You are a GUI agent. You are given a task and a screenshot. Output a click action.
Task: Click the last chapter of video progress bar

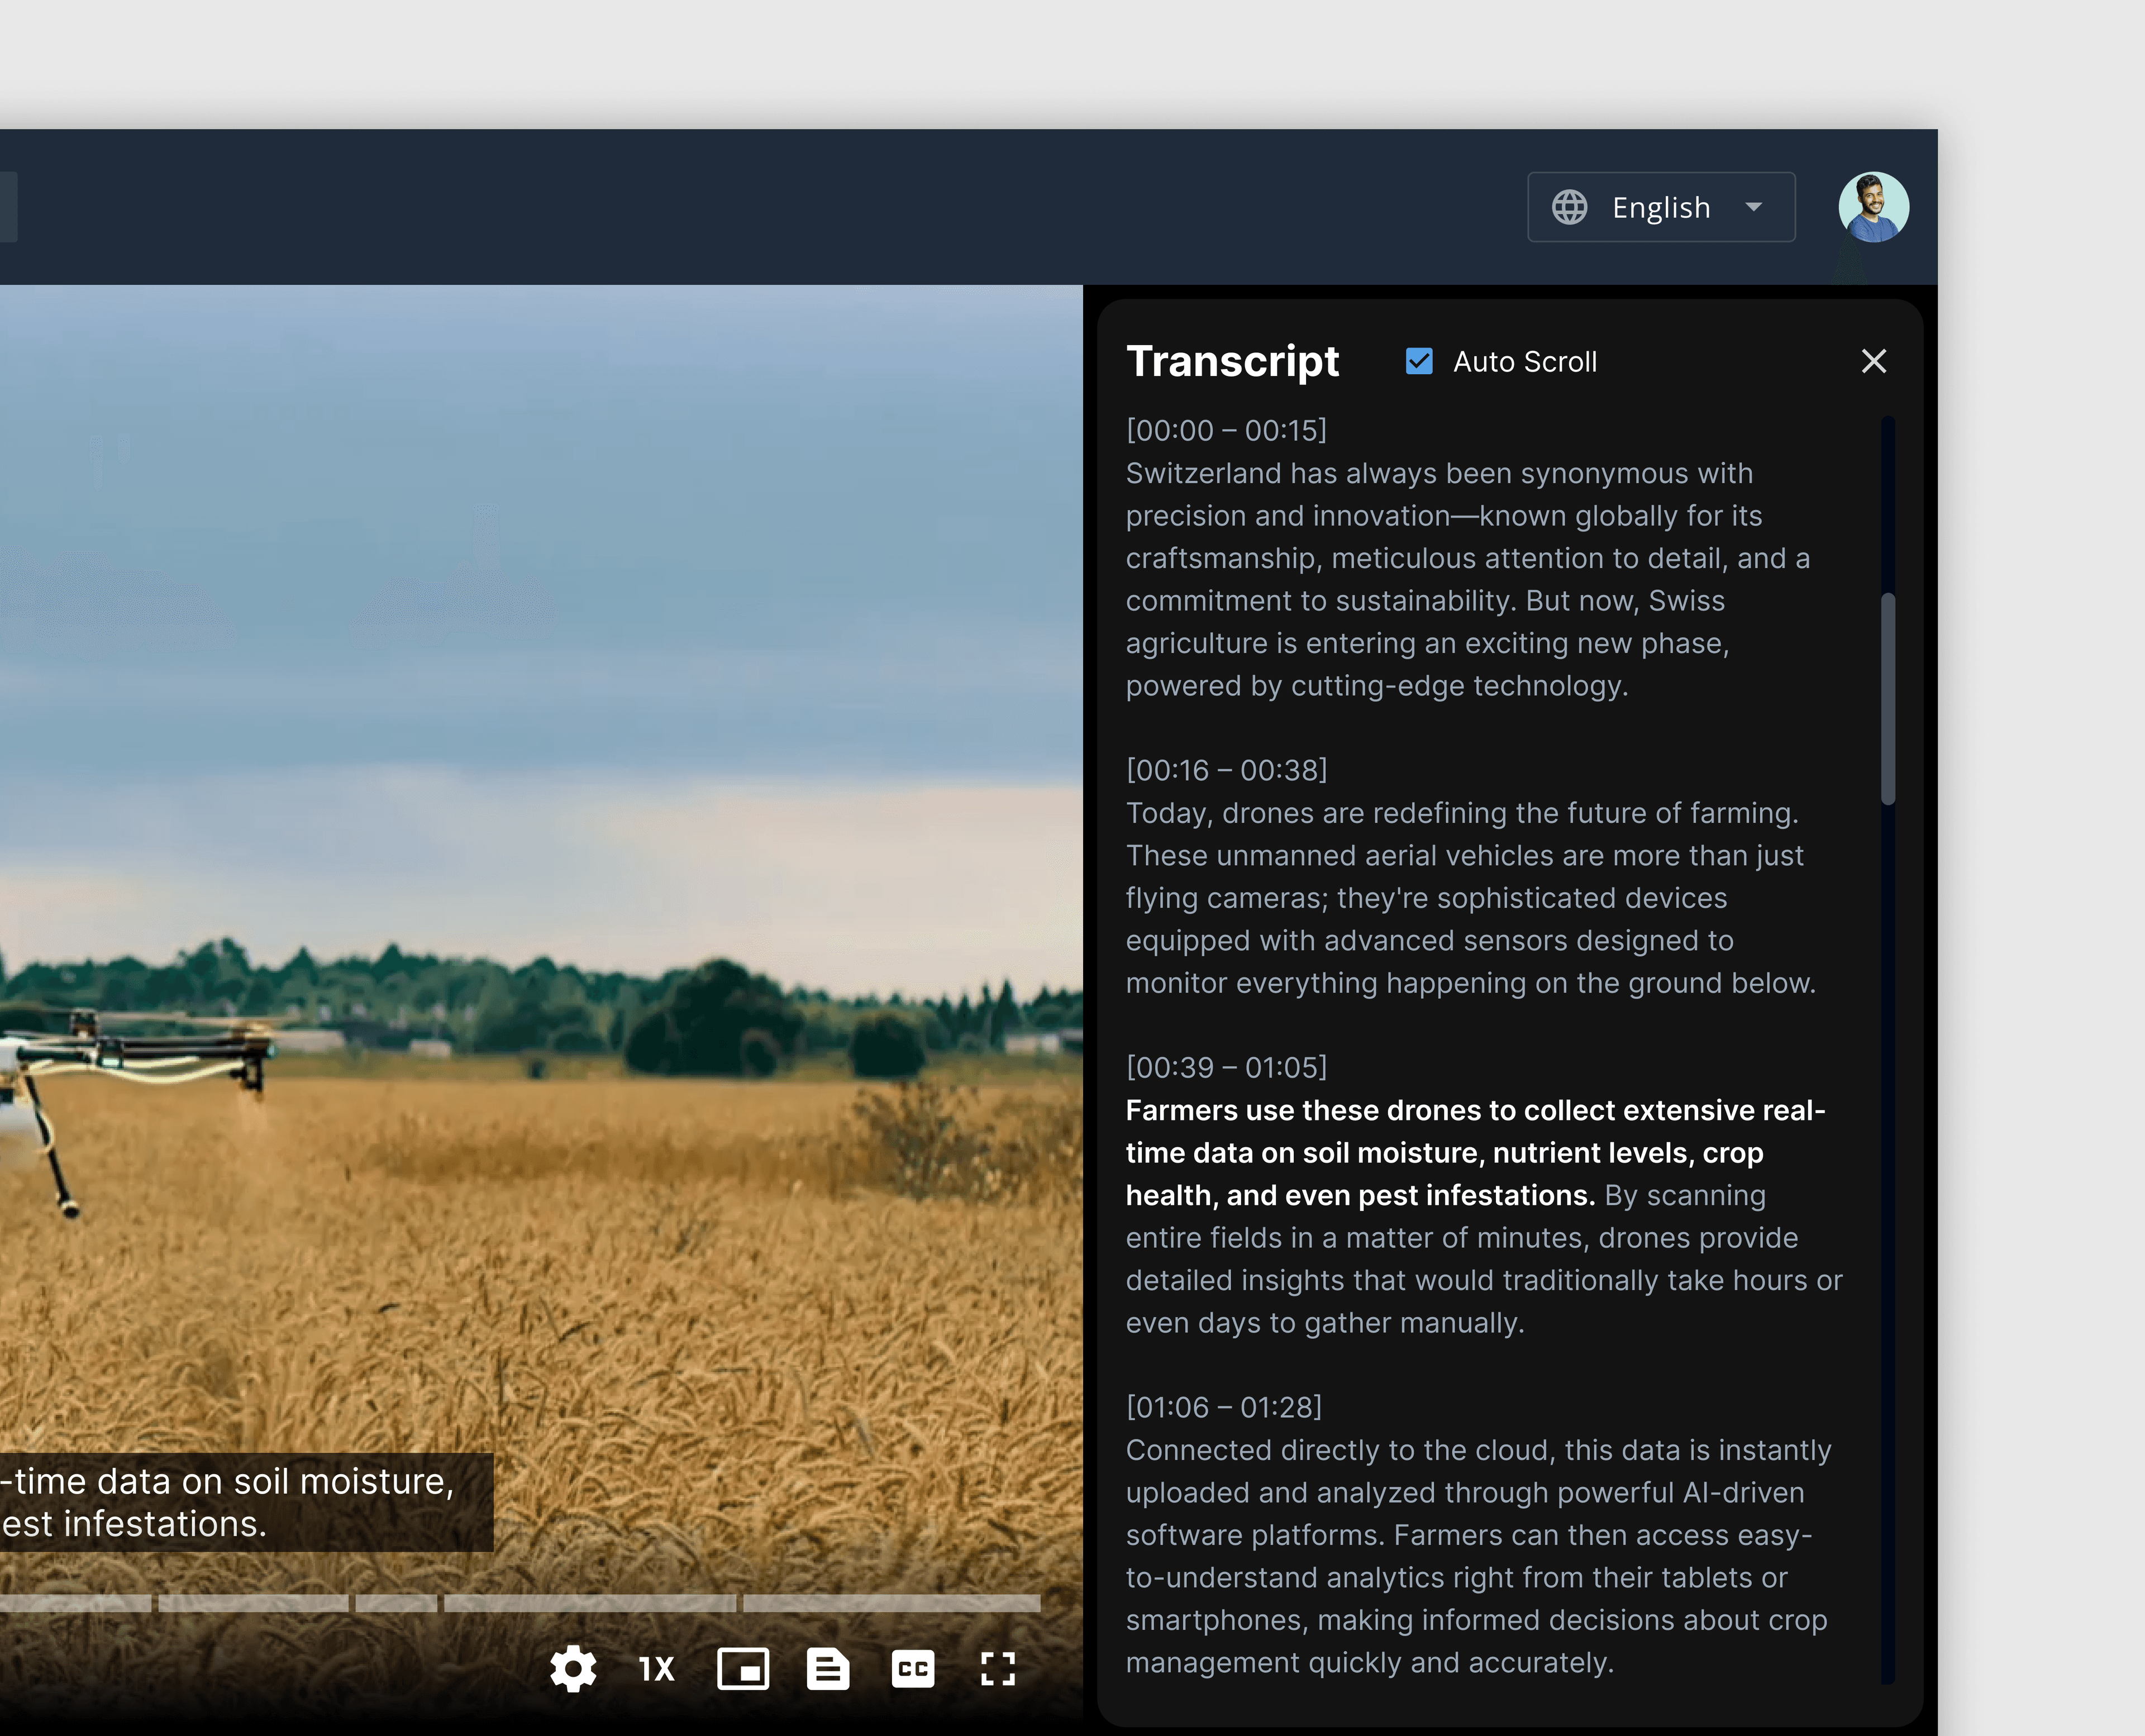point(892,1603)
